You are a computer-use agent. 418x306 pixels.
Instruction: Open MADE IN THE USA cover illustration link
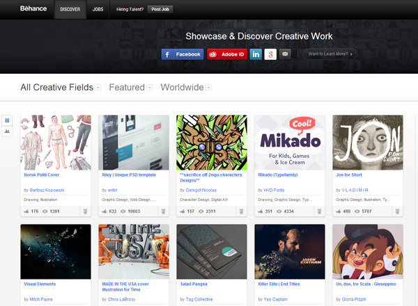[x=125, y=287]
